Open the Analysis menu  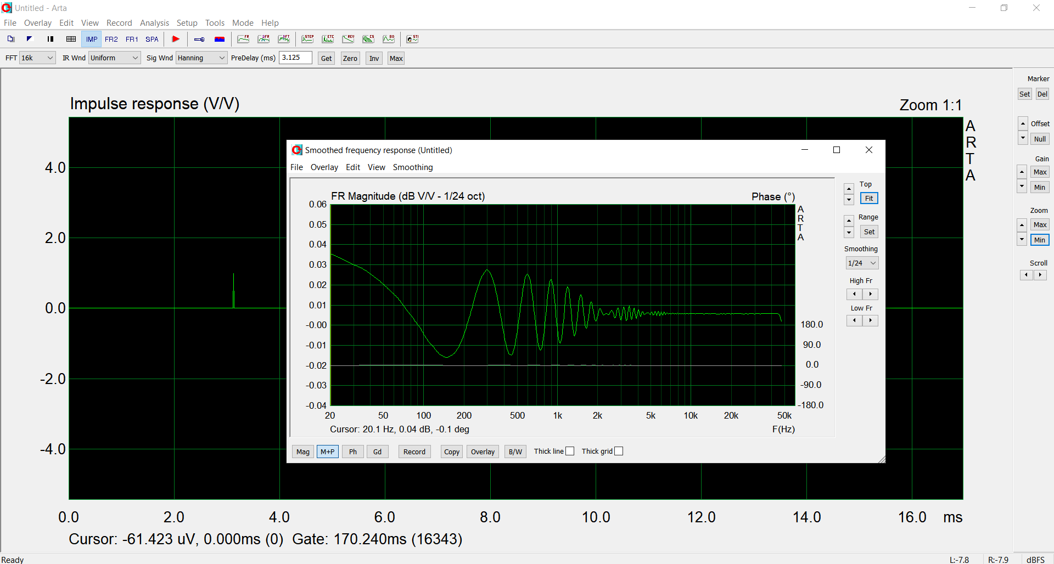point(154,22)
